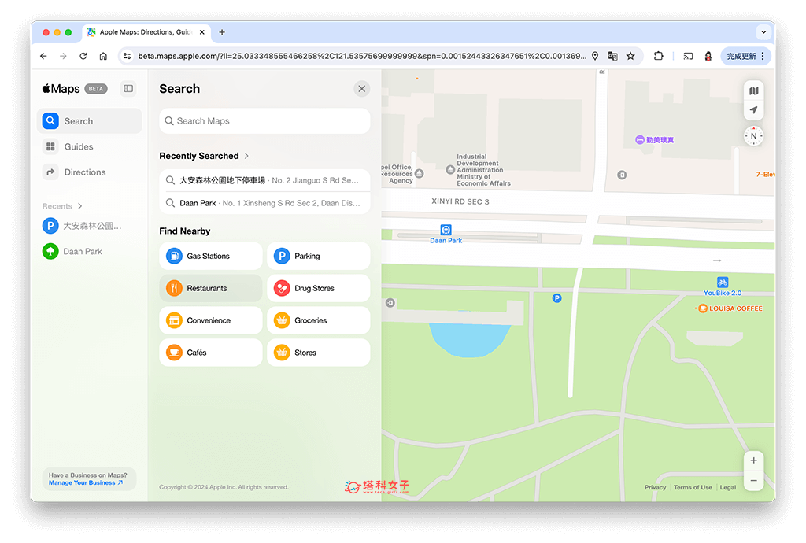
Task: Open the Guides section
Action: pos(79,147)
